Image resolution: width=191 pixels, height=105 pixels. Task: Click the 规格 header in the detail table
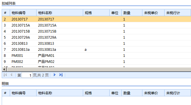(96, 93)
